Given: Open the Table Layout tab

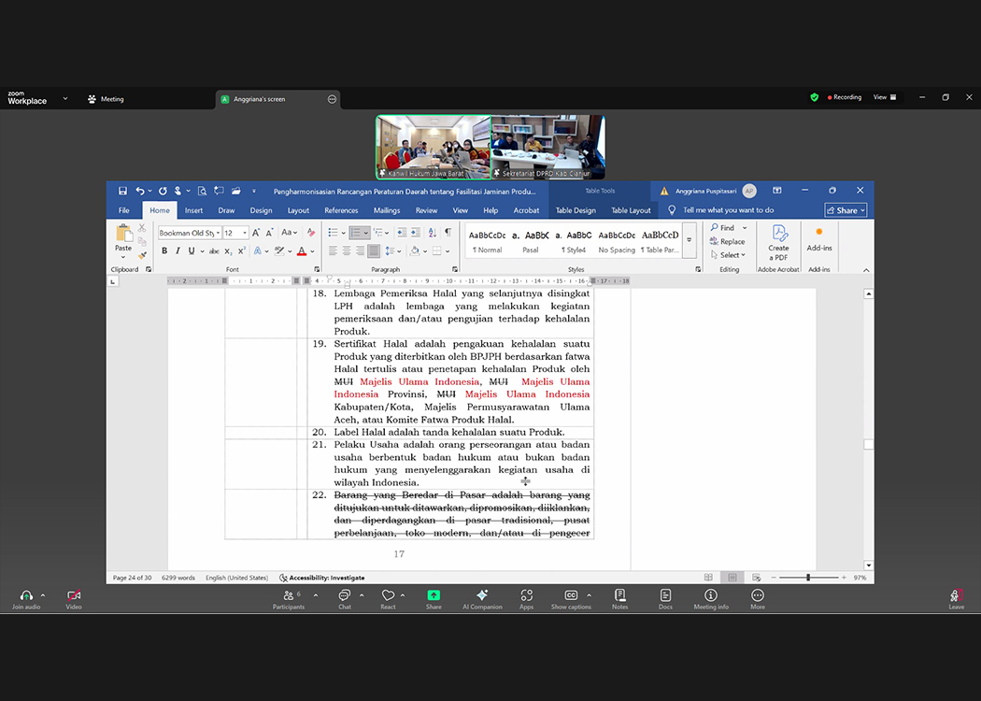Looking at the screenshot, I should [631, 210].
